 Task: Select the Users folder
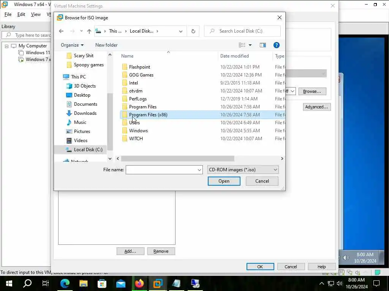click(x=134, y=122)
